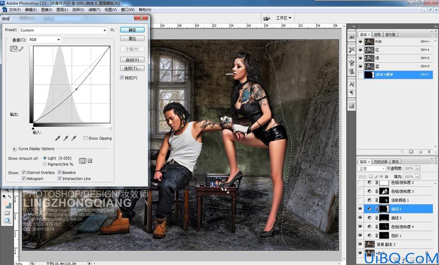Open the Tool Presets panel icon

[x=352, y=50]
